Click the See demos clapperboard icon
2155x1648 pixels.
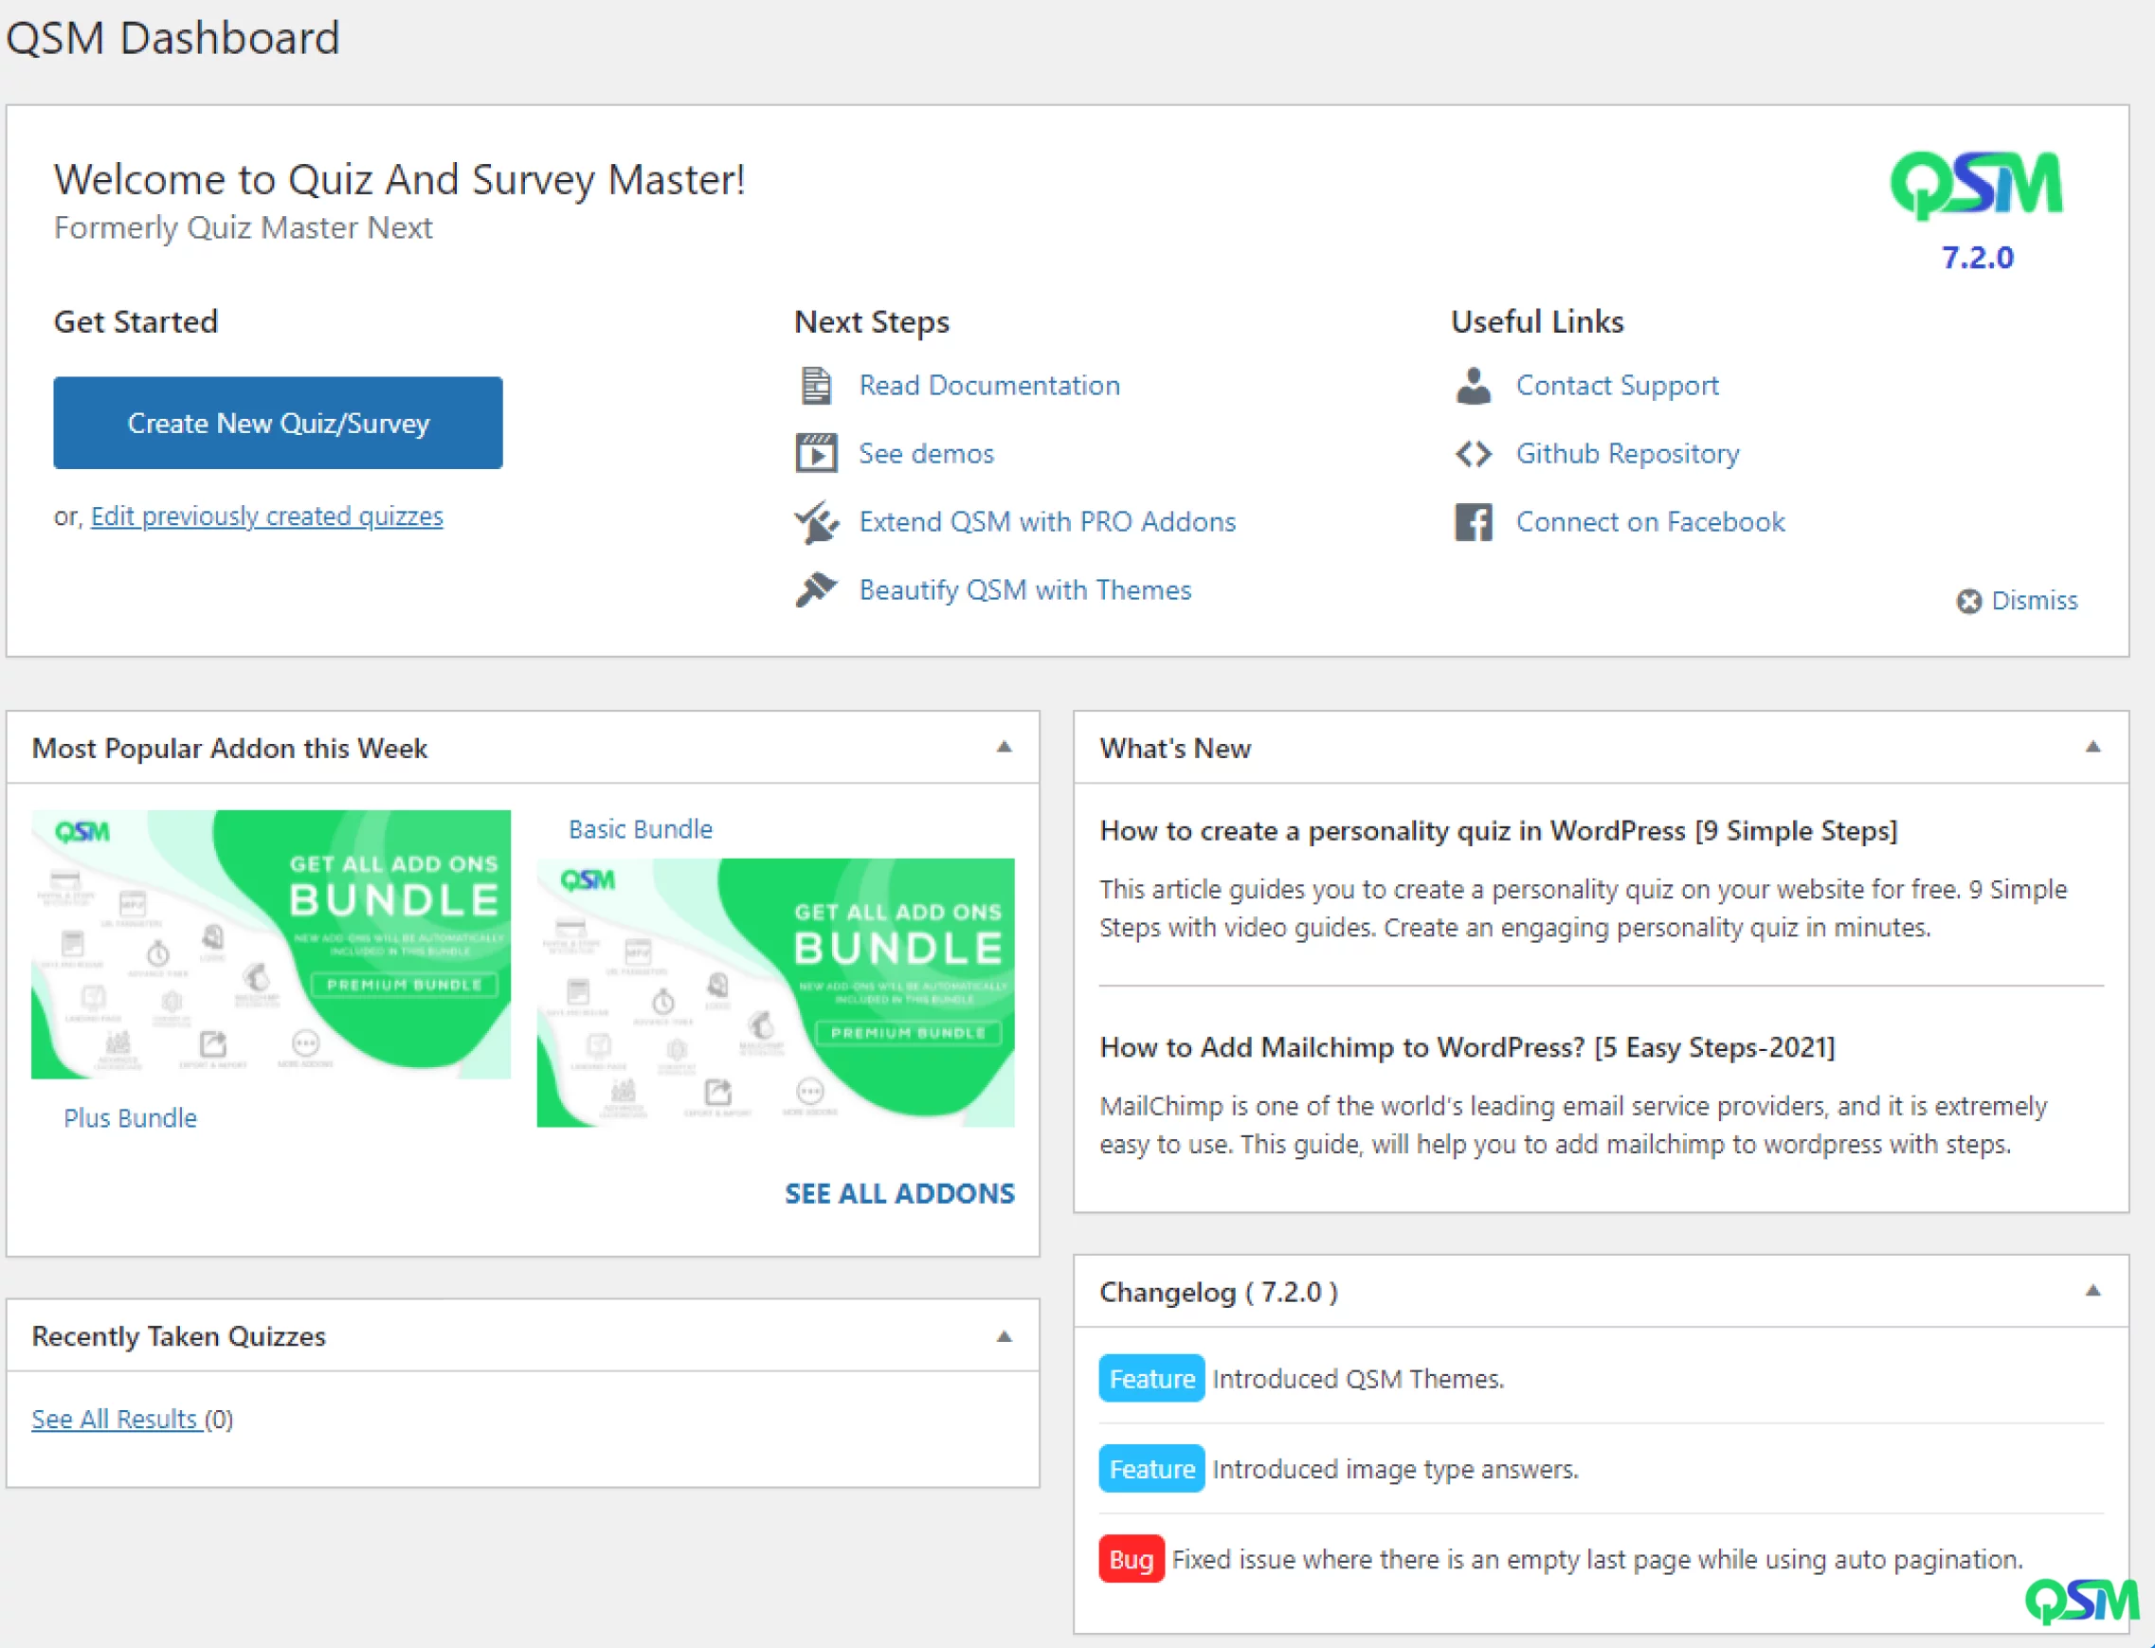pyautogui.click(x=815, y=453)
